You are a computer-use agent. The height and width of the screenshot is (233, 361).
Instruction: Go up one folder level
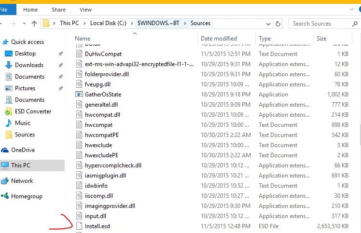click(x=34, y=24)
